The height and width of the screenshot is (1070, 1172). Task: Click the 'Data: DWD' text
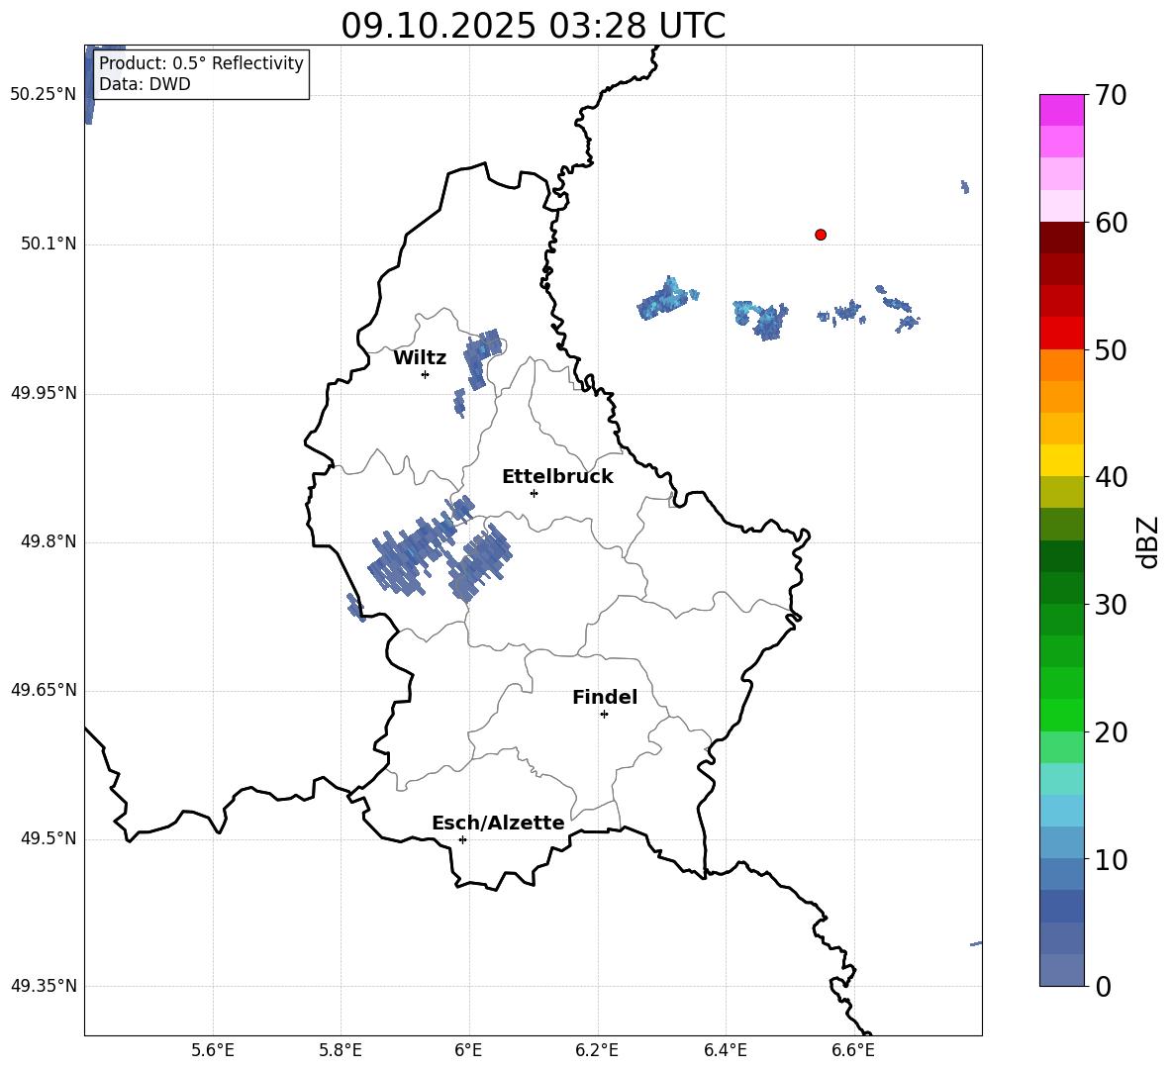[145, 84]
